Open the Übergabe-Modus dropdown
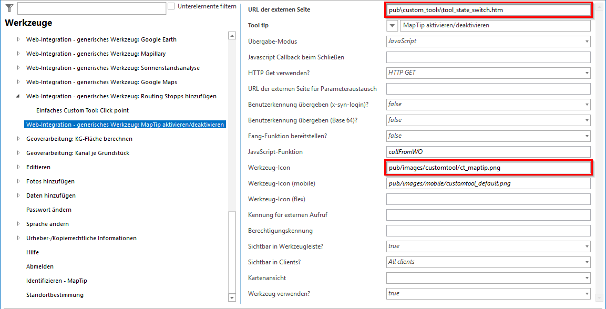The width and height of the screenshot is (606, 309). (586, 41)
